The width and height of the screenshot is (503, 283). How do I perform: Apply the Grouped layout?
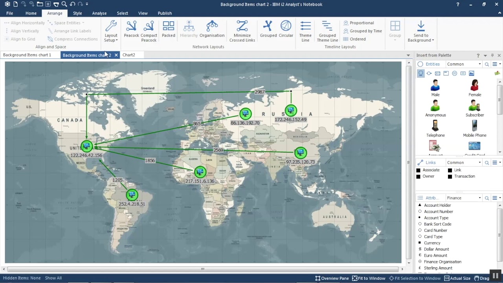(268, 30)
